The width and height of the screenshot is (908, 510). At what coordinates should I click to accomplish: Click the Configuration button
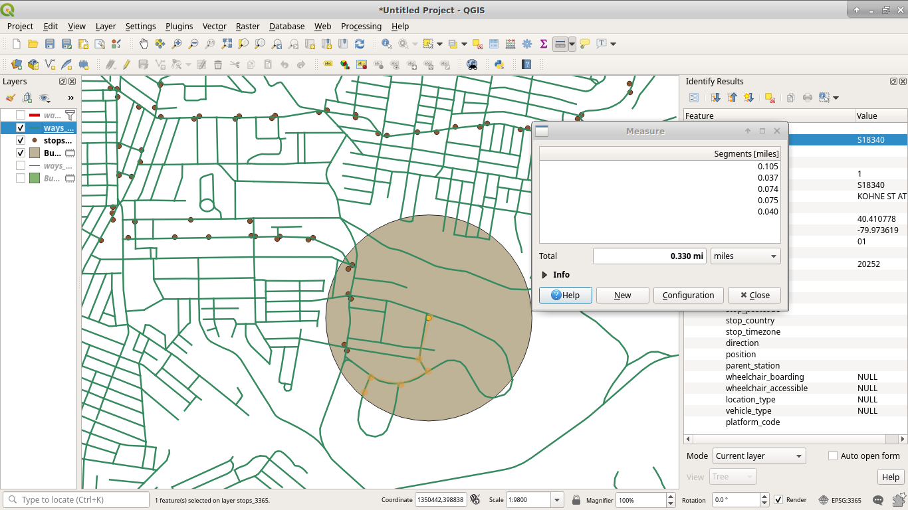(x=688, y=296)
